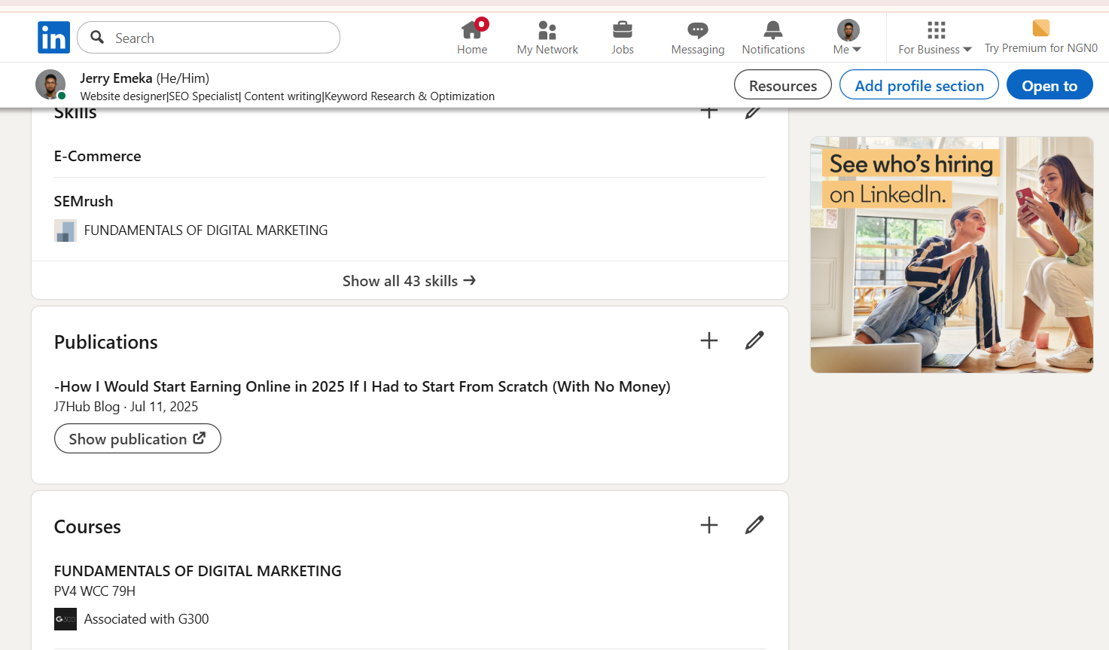Add a new publication with plus icon
Image resolution: width=1109 pixels, height=650 pixels.
[708, 340]
